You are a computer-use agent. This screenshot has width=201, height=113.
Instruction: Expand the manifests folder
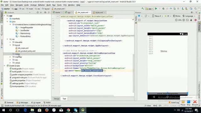[x=8, y=19]
